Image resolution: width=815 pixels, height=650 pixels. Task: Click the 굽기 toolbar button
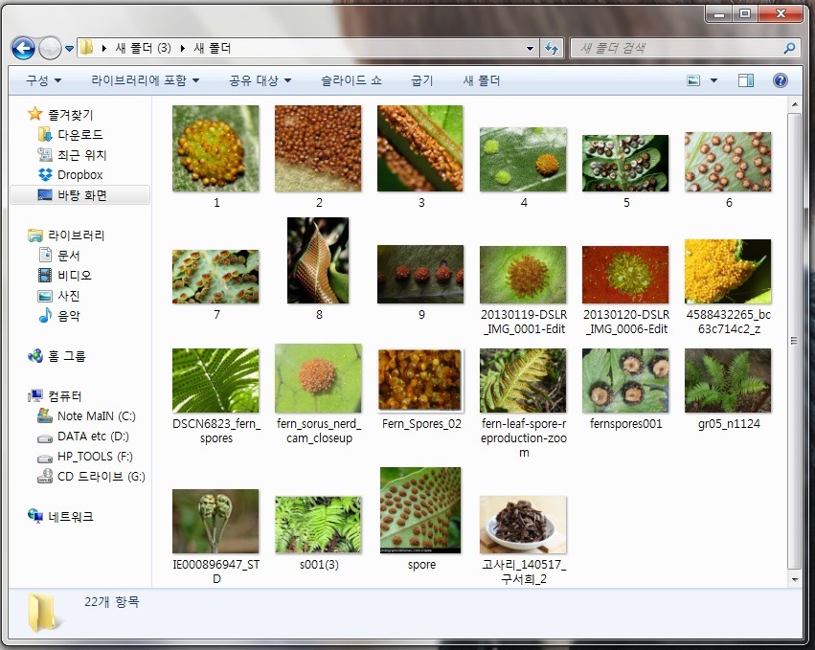point(421,80)
